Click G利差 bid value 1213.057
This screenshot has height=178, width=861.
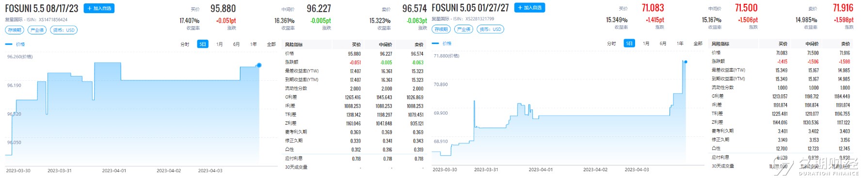pyautogui.click(x=780, y=97)
